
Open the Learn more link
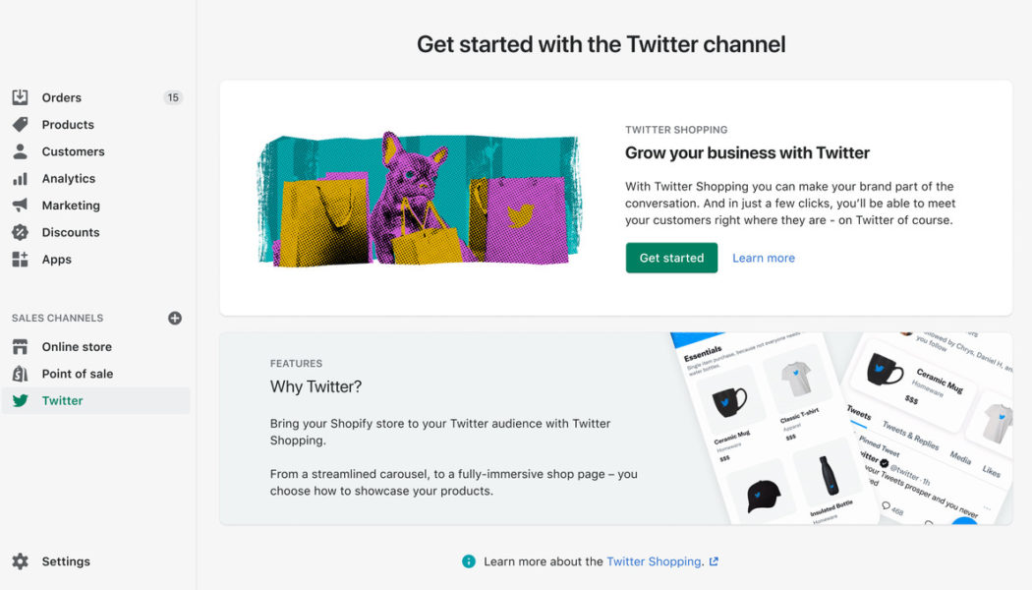764,257
